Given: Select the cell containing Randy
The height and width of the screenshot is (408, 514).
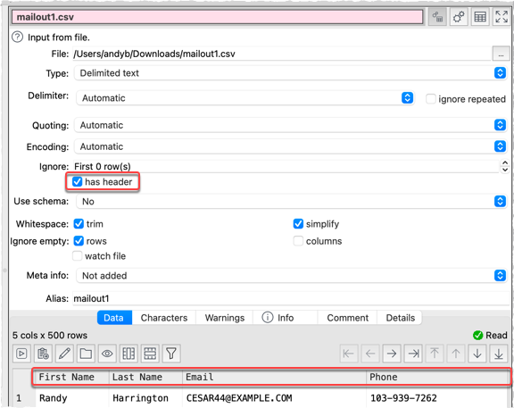Looking at the screenshot, I should tap(71, 398).
